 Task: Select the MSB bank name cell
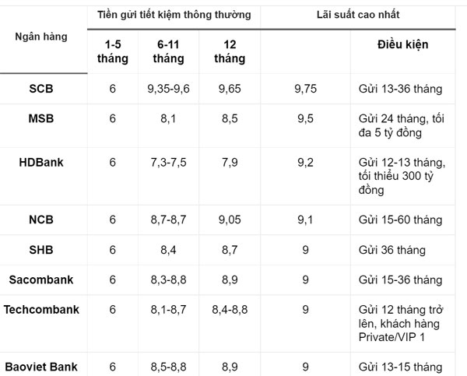coord(42,118)
